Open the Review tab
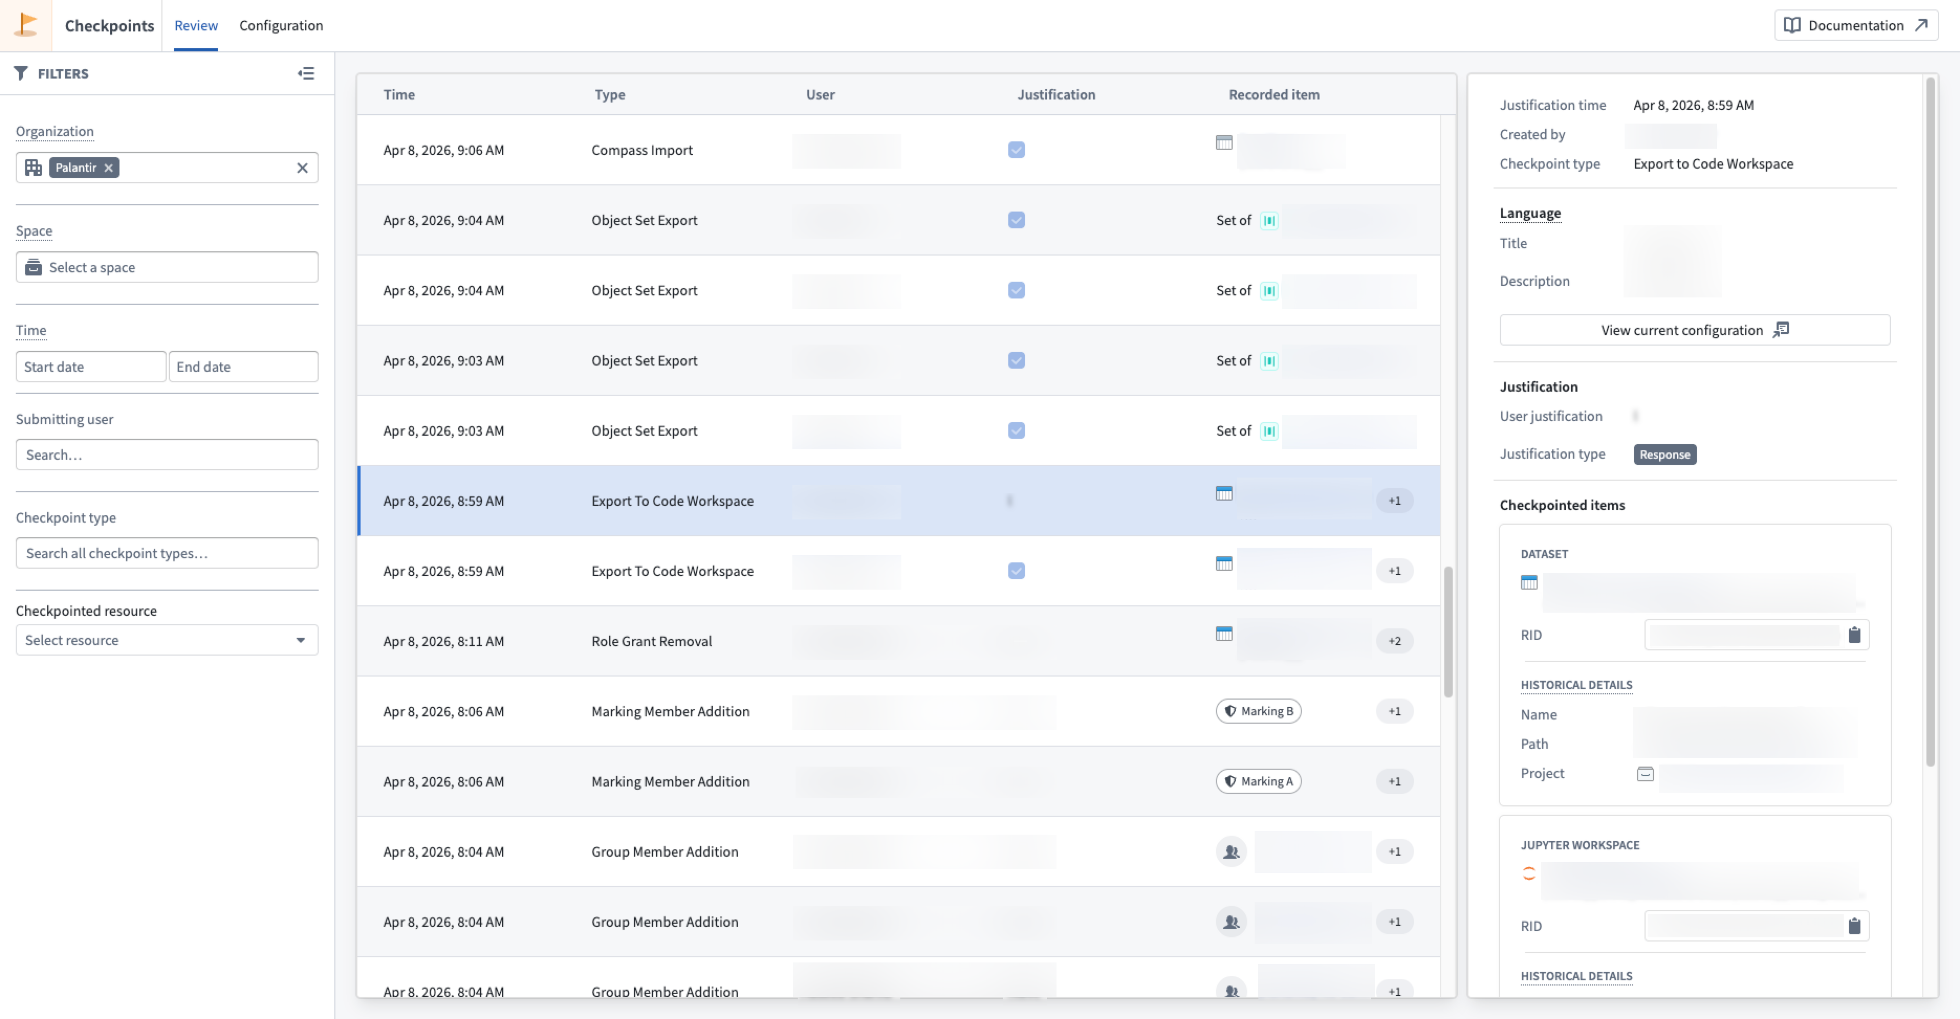This screenshot has width=1960, height=1019. (x=195, y=25)
